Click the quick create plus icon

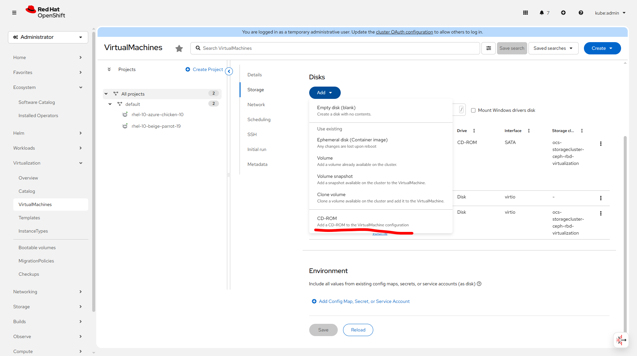(563, 13)
